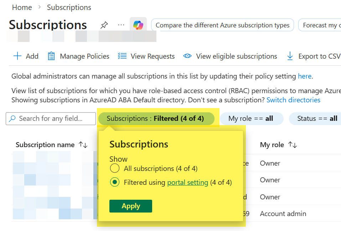341x231 pixels.
Task: Click the View Requests list icon
Action: click(x=122, y=56)
